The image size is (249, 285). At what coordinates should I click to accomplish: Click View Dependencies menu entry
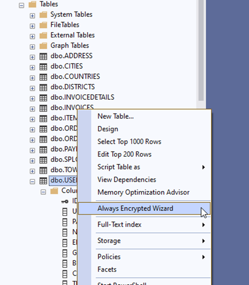coord(127,180)
